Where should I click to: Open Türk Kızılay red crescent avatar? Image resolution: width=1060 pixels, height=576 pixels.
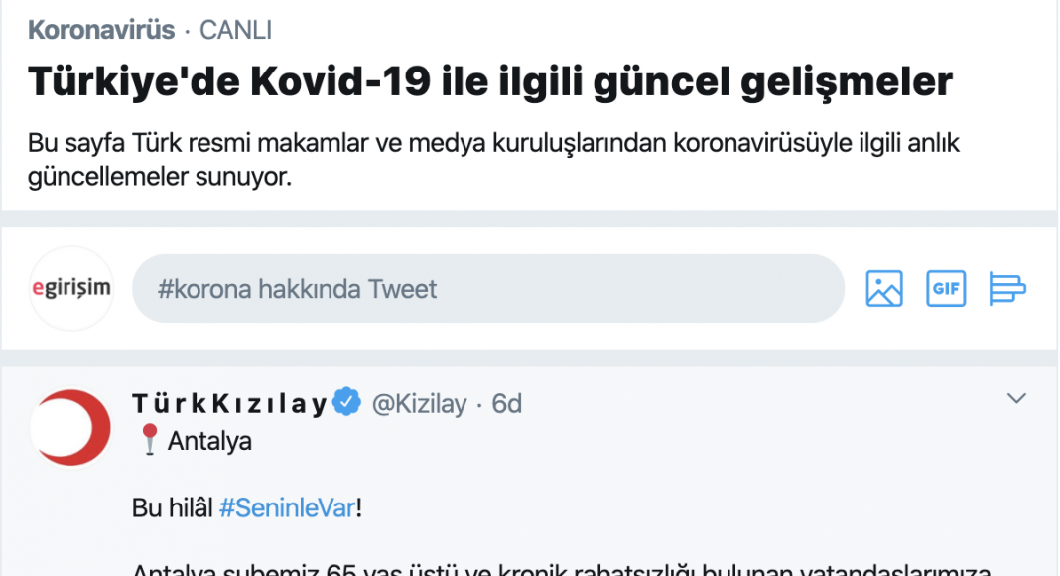click(x=71, y=427)
